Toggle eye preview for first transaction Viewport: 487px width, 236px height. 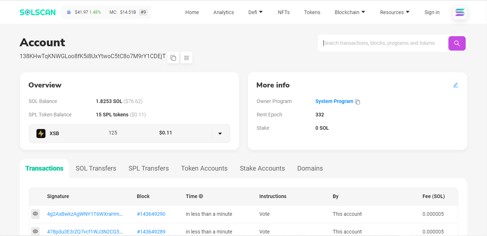click(35, 214)
